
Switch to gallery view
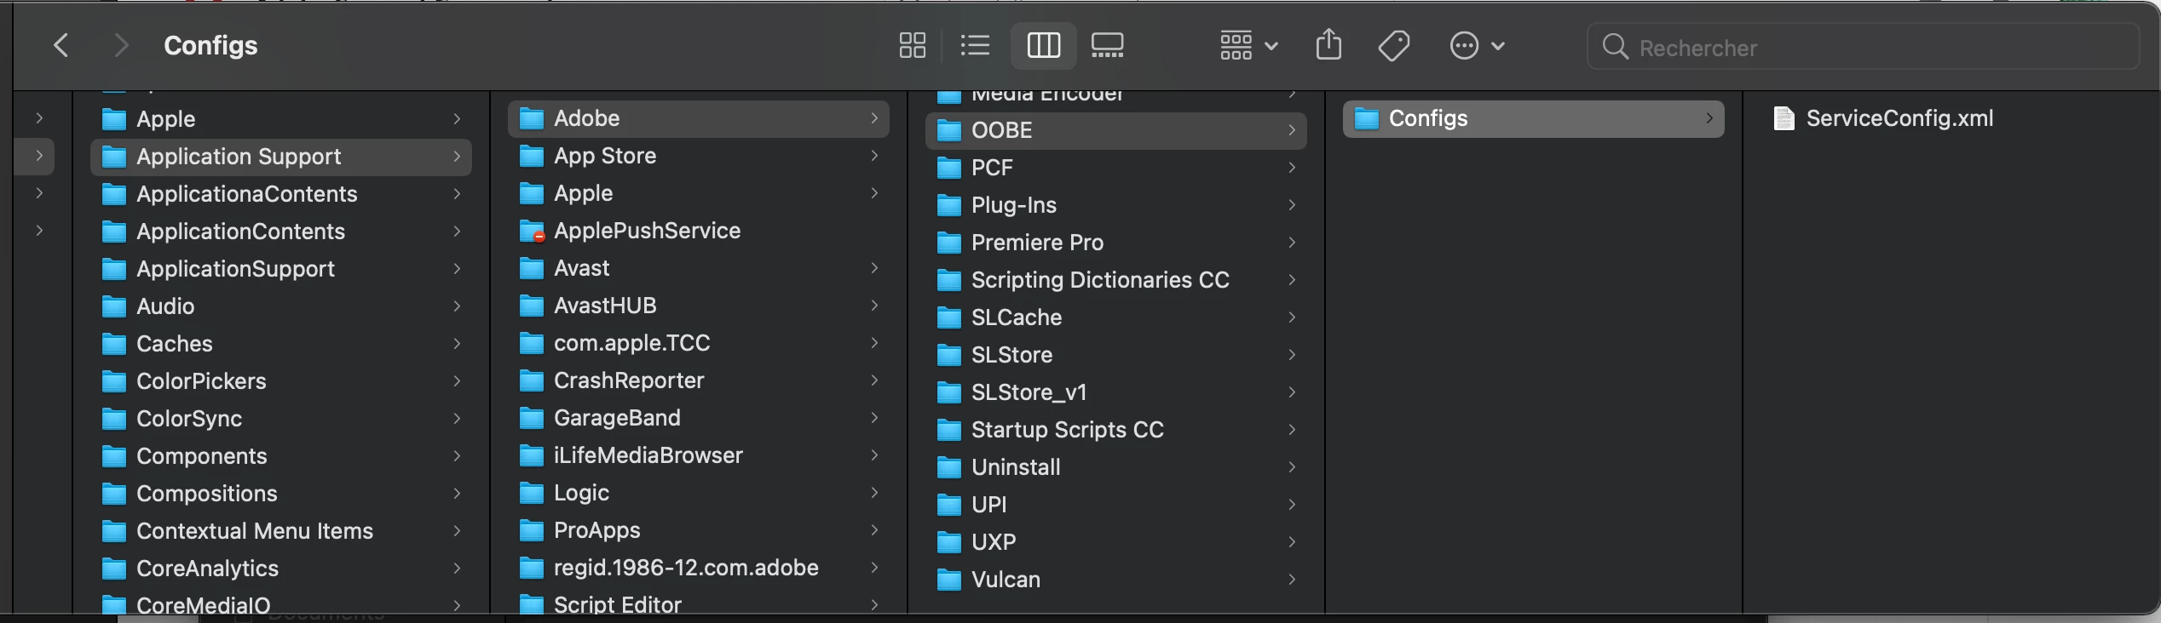(1107, 45)
